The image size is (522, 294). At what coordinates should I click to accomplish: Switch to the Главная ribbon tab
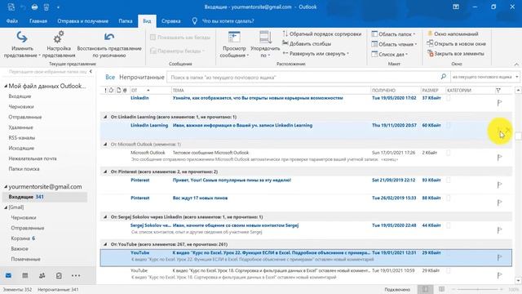pyautogui.click(x=38, y=21)
